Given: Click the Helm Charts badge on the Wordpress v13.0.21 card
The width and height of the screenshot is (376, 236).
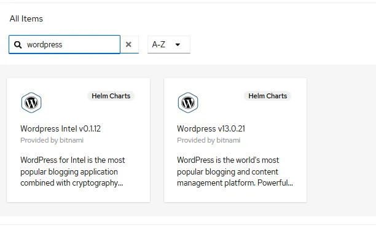Looking at the screenshot, I should pos(268,96).
